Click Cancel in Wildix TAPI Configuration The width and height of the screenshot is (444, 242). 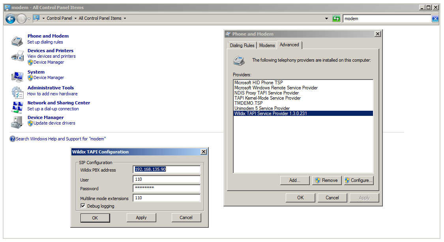pyautogui.click(x=186, y=217)
